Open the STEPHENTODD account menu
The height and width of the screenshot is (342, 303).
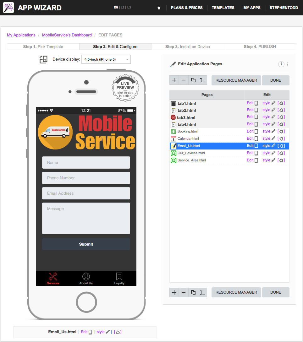tap(284, 8)
